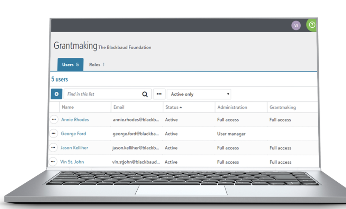Switch to the Roles tab

(97, 64)
